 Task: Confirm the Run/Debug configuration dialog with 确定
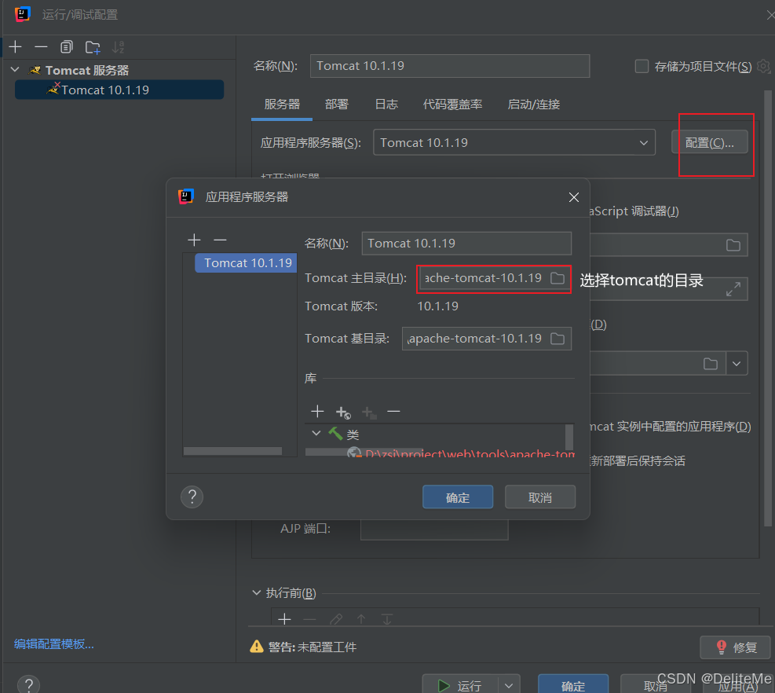(573, 686)
